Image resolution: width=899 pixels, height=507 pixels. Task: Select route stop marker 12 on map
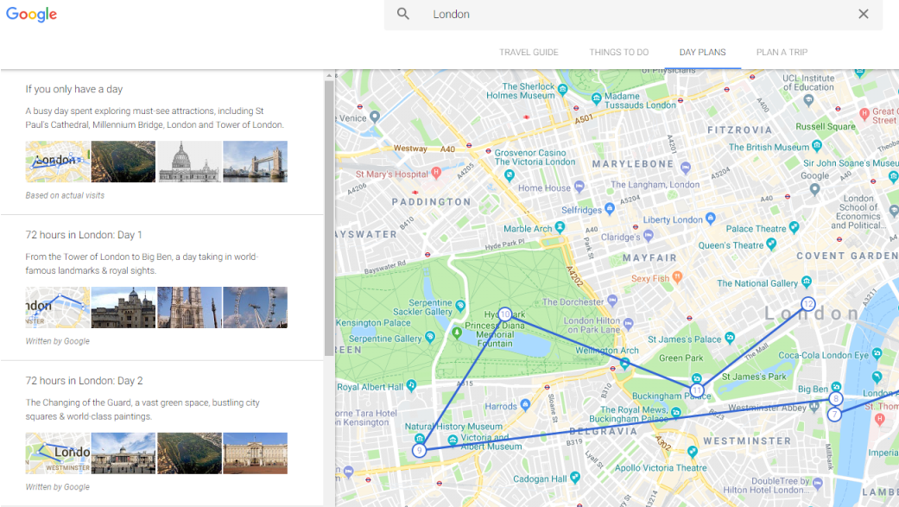tap(807, 304)
